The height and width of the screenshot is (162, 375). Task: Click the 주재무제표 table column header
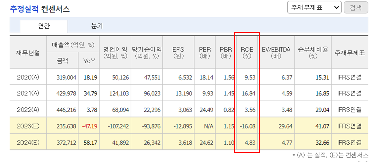350,53
